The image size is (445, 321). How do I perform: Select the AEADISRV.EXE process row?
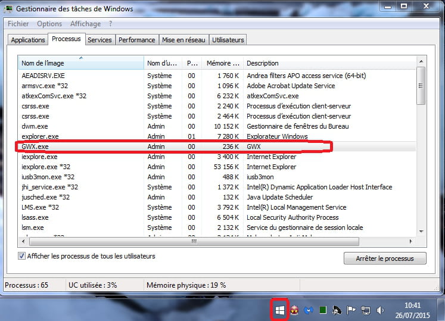point(217,76)
